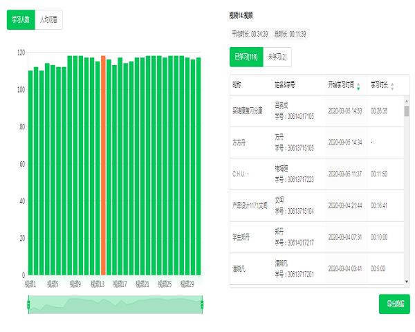This screenshot has width=415, height=332.
Task: Click the 导出数据 export button
Action: (394, 304)
